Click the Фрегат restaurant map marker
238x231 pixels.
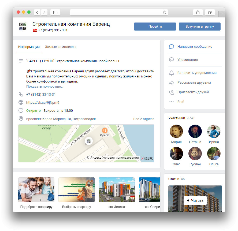(105, 130)
